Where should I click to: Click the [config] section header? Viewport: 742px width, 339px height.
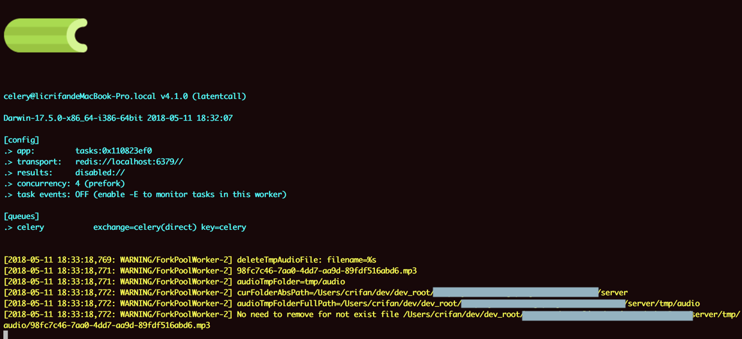click(x=21, y=140)
